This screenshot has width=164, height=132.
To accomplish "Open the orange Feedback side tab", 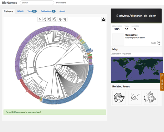I will tap(162, 82).
